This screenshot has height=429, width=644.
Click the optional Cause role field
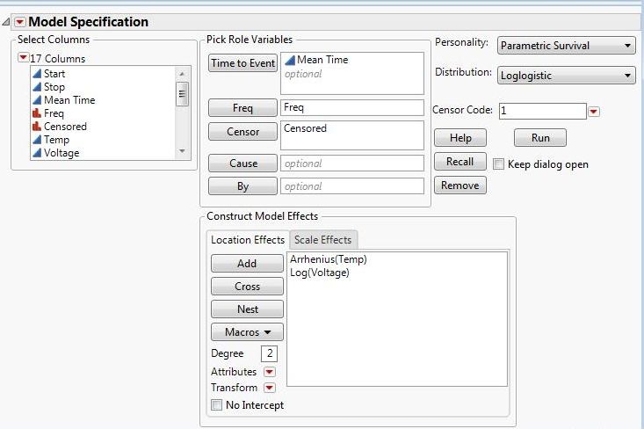352,164
